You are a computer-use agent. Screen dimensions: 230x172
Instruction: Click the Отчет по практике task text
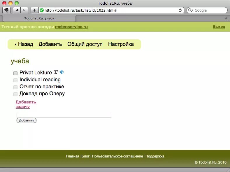[x=42, y=87]
